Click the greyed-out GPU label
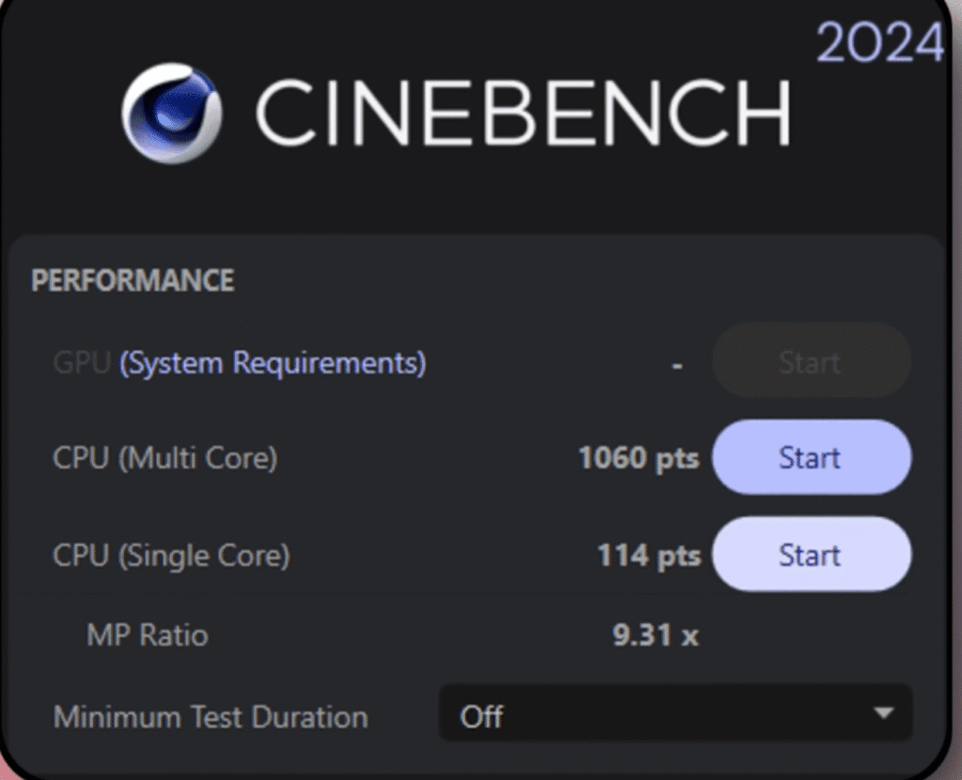This screenshot has width=962, height=780. coord(82,362)
